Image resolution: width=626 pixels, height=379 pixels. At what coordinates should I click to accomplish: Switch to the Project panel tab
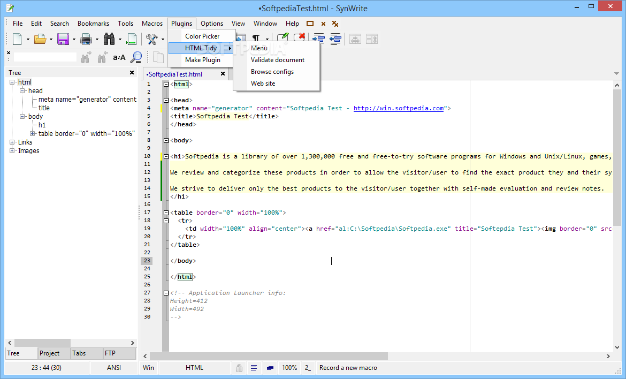[54, 353]
